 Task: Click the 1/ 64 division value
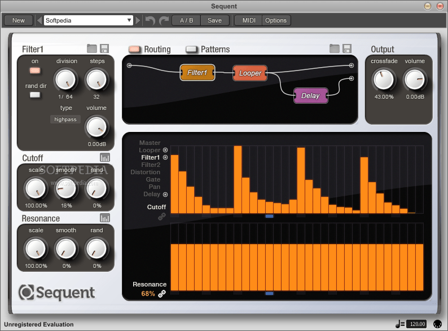click(x=65, y=97)
